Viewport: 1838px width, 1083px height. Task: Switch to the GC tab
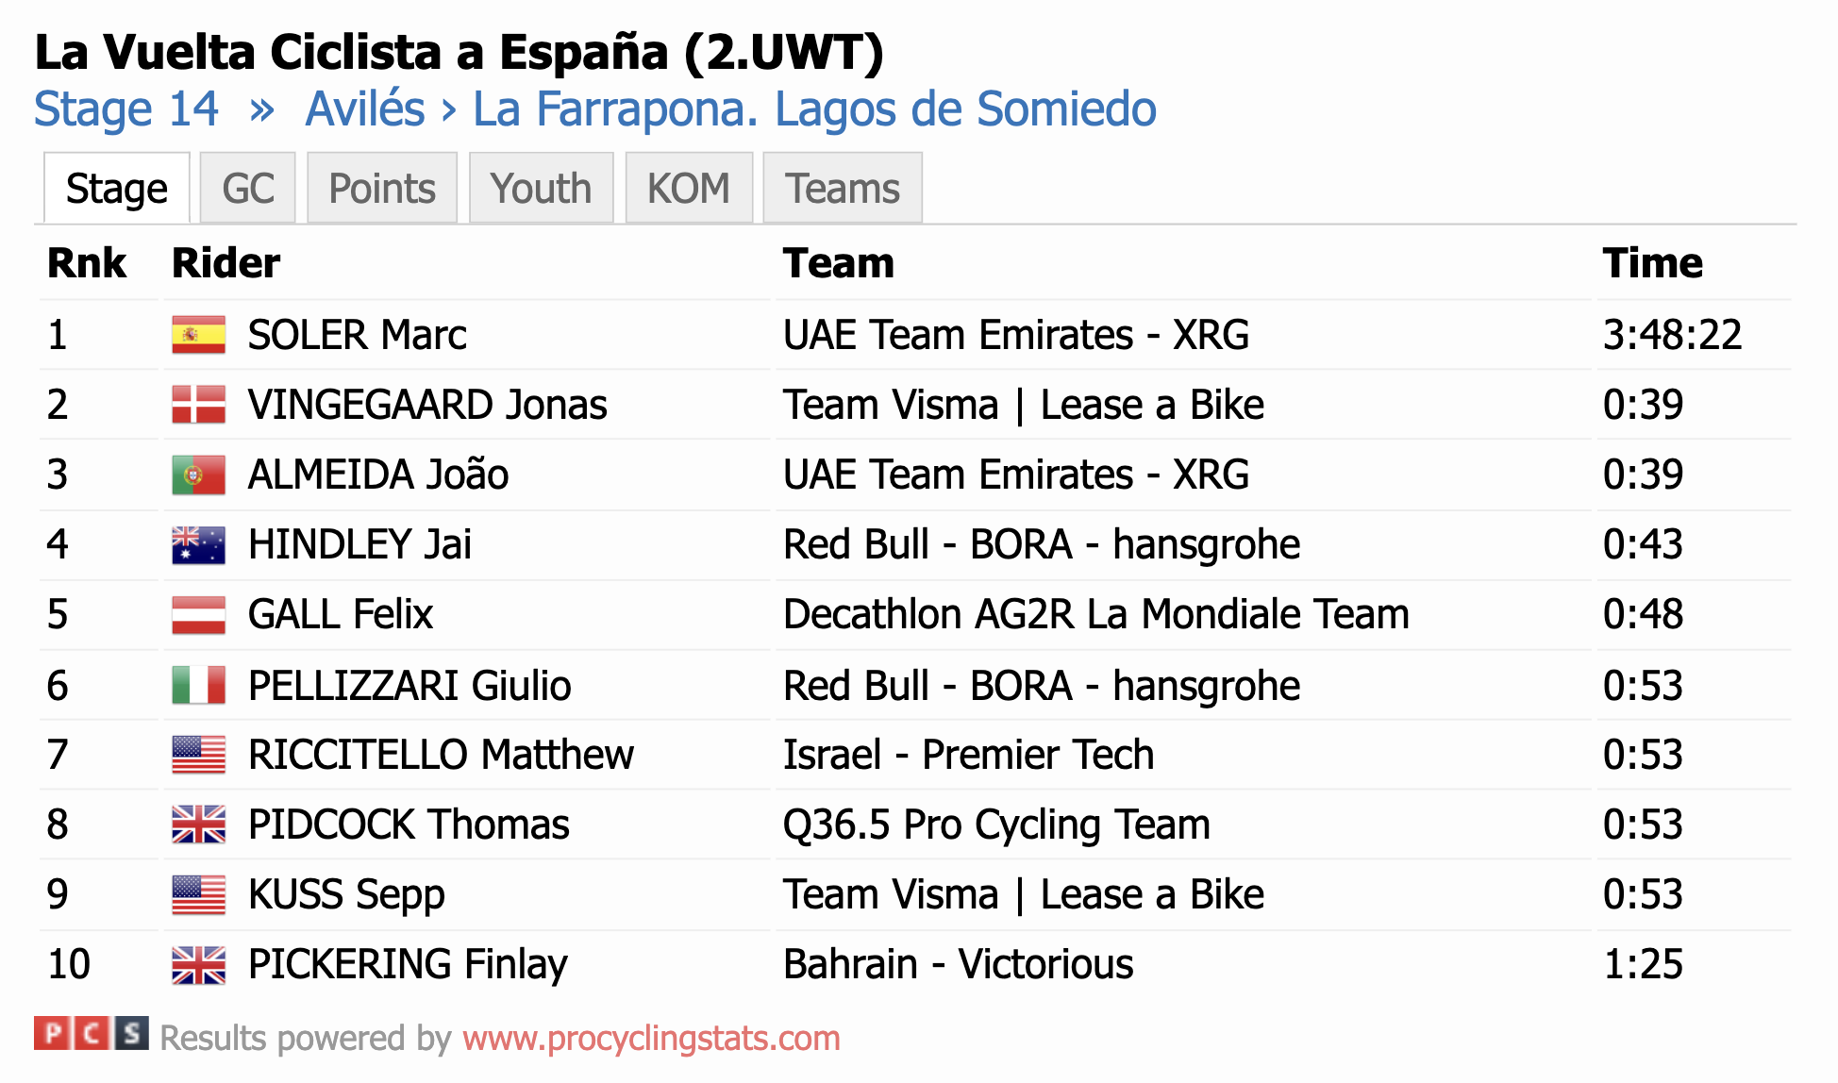pyautogui.click(x=248, y=188)
